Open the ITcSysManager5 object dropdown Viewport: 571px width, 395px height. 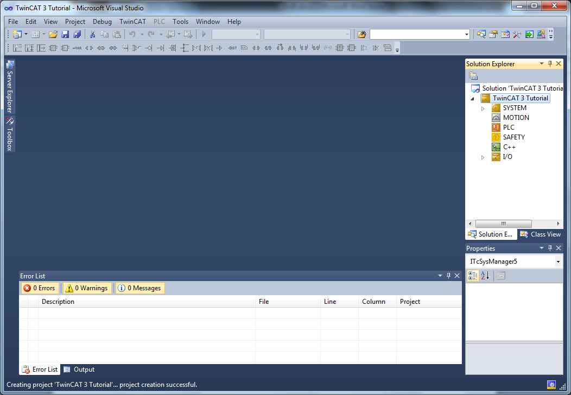558,262
